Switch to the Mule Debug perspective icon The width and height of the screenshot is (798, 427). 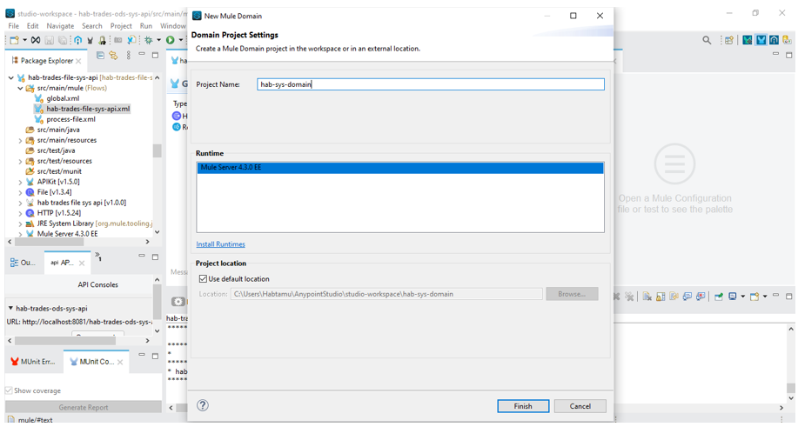point(748,40)
